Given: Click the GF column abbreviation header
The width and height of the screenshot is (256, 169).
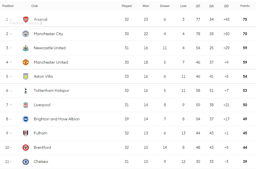Looking at the screenshot, I should (x=198, y=6).
